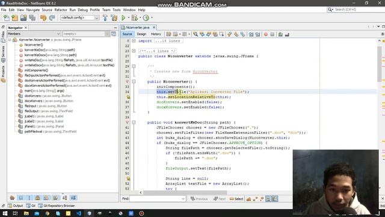Click the red Start Macro Recording icon

coord(266,34)
